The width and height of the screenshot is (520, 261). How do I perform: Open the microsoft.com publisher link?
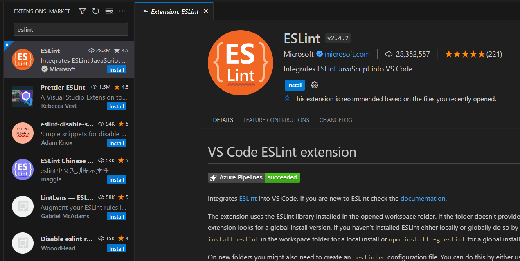347,54
